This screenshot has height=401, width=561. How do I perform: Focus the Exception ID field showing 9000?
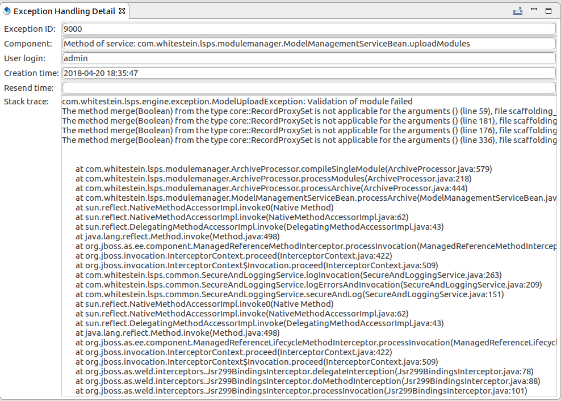pyautogui.click(x=309, y=29)
